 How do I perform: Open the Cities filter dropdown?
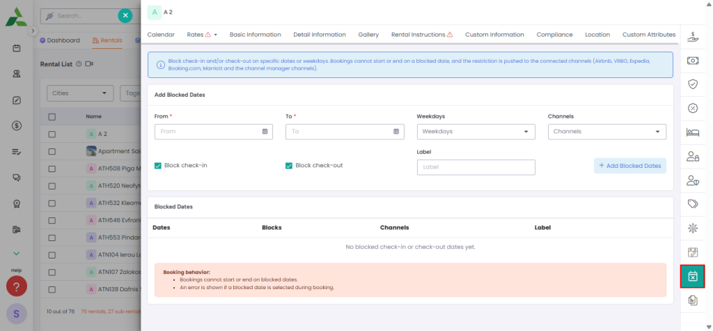click(x=80, y=93)
